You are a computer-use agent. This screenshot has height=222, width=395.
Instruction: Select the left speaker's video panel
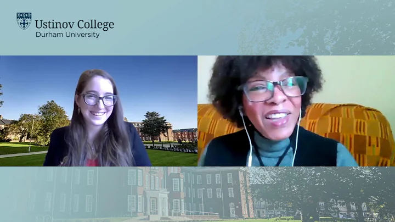(99, 111)
